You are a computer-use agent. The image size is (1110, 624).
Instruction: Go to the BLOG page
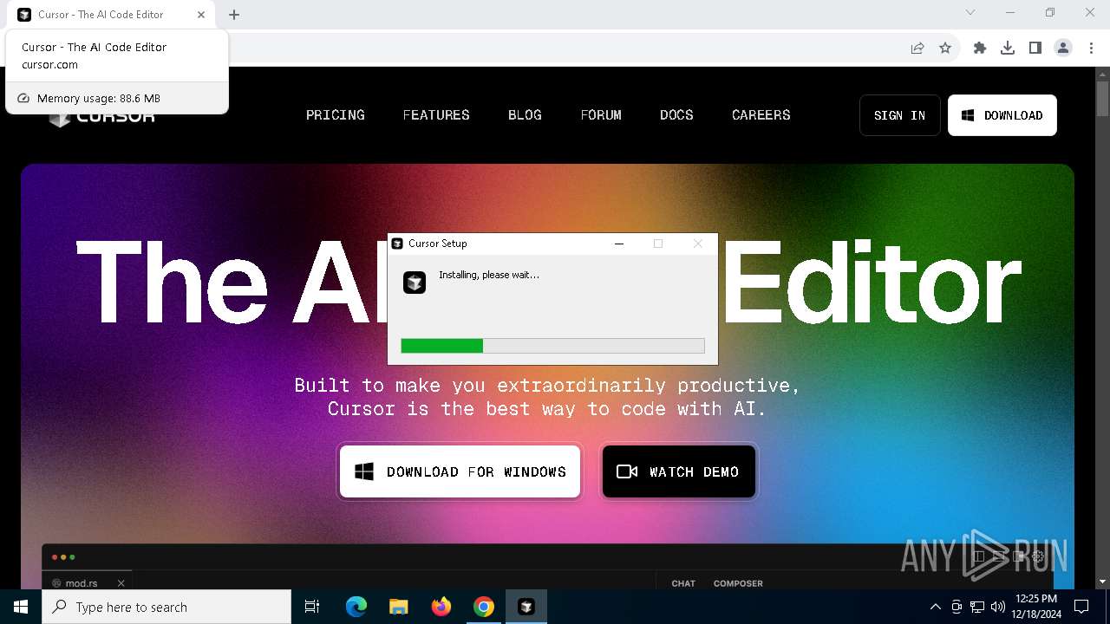tap(525, 114)
